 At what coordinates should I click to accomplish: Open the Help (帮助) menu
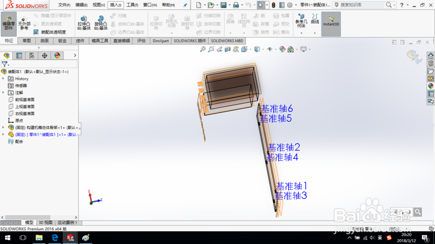(x=168, y=5)
